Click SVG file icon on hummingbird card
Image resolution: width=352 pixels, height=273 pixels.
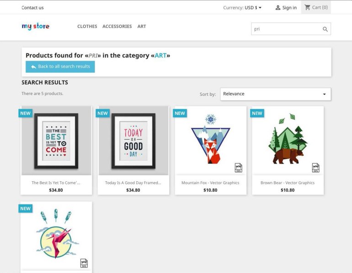[x=84, y=263]
